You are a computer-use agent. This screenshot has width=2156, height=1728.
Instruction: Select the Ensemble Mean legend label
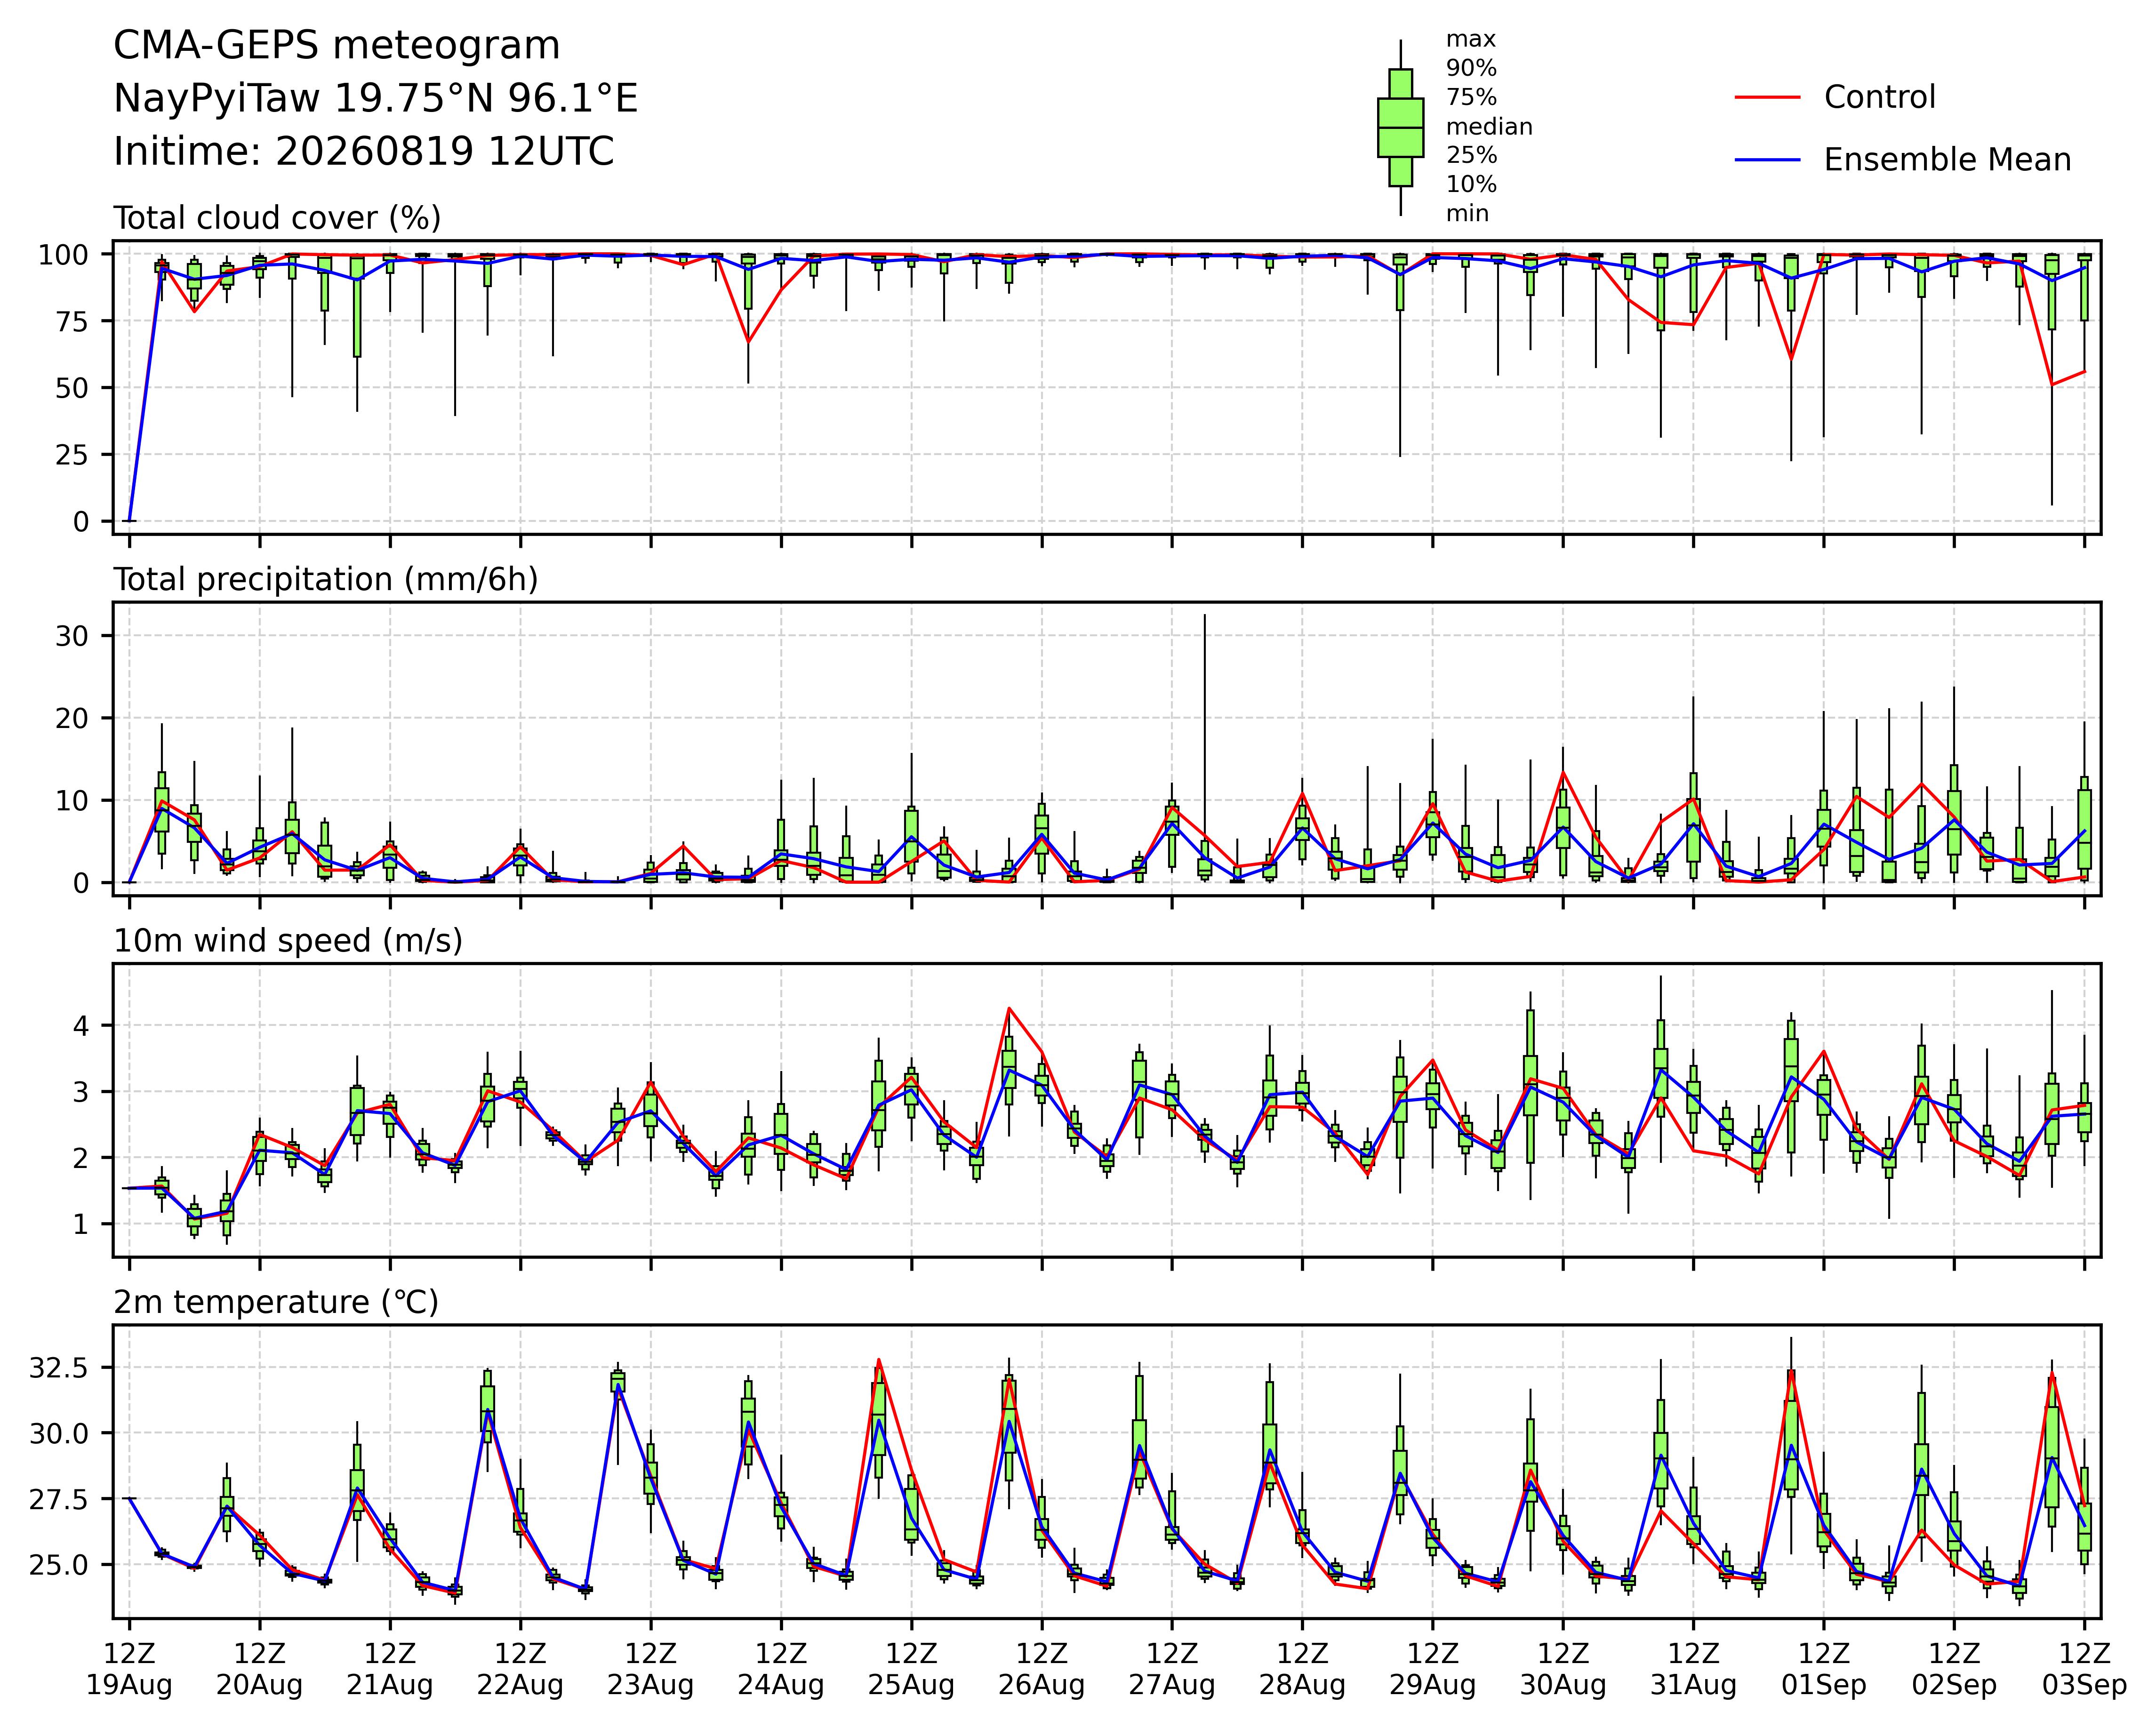(1947, 160)
